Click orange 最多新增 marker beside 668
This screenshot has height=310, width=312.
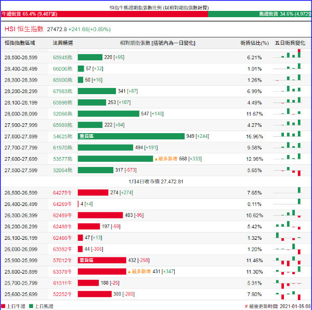click(x=166, y=159)
